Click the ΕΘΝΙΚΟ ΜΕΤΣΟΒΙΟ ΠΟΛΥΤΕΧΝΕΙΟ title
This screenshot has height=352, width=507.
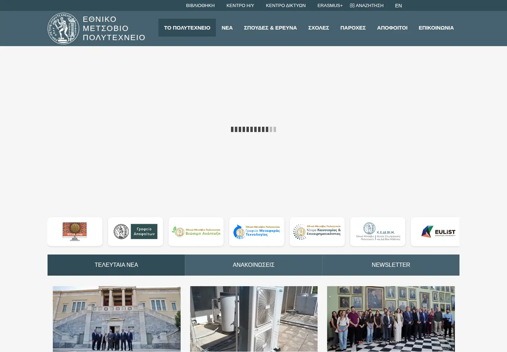click(x=114, y=29)
